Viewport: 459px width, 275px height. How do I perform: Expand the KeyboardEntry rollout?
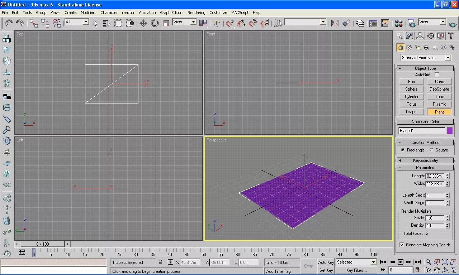pos(425,160)
